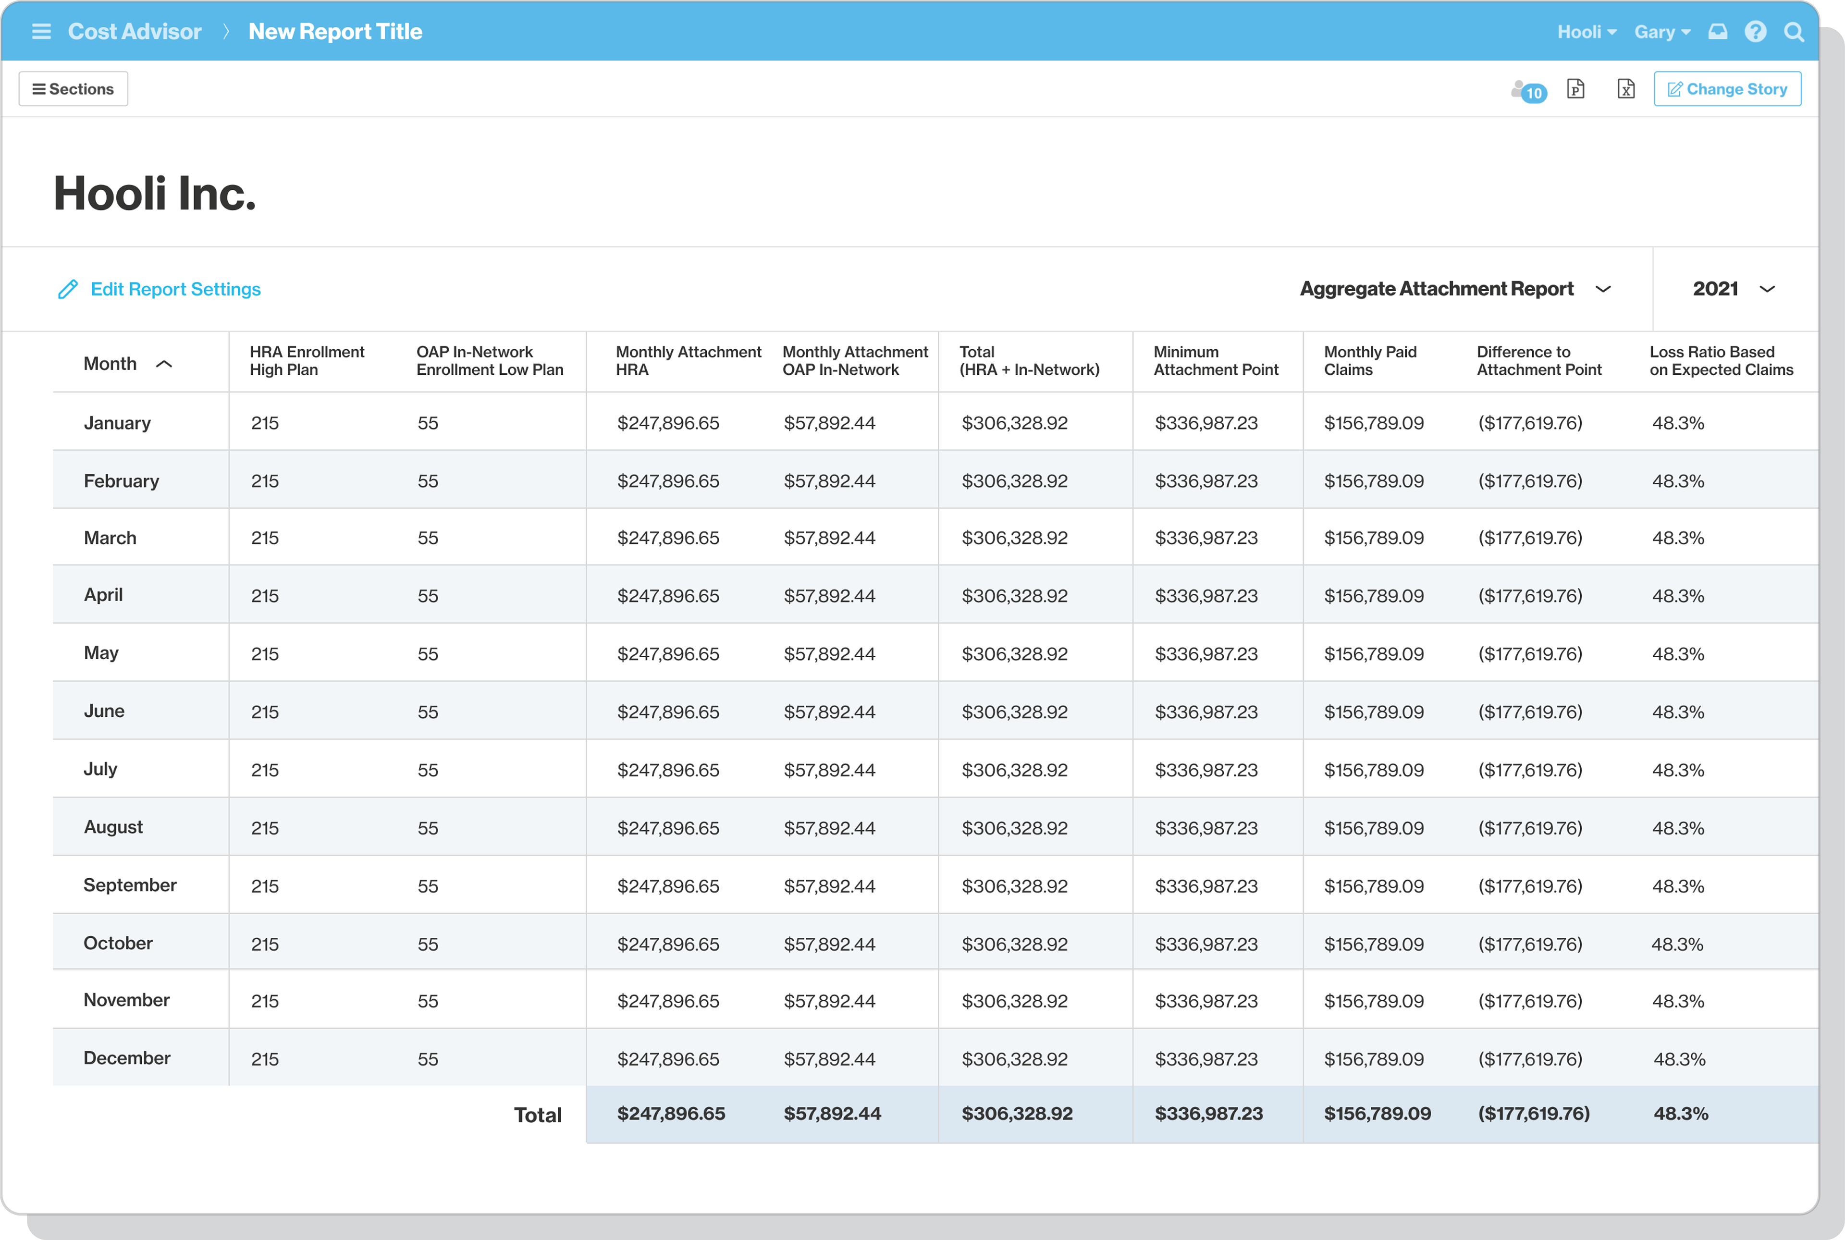Image resolution: width=1845 pixels, height=1240 pixels.
Task: Open the Edit Report Settings link
Action: [x=175, y=289]
